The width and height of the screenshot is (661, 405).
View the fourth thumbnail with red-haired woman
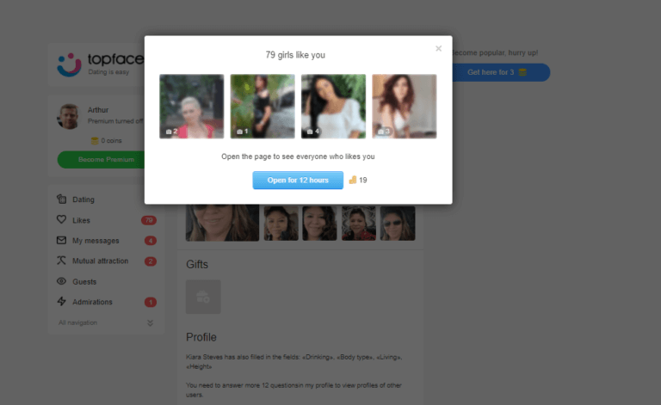pos(404,106)
